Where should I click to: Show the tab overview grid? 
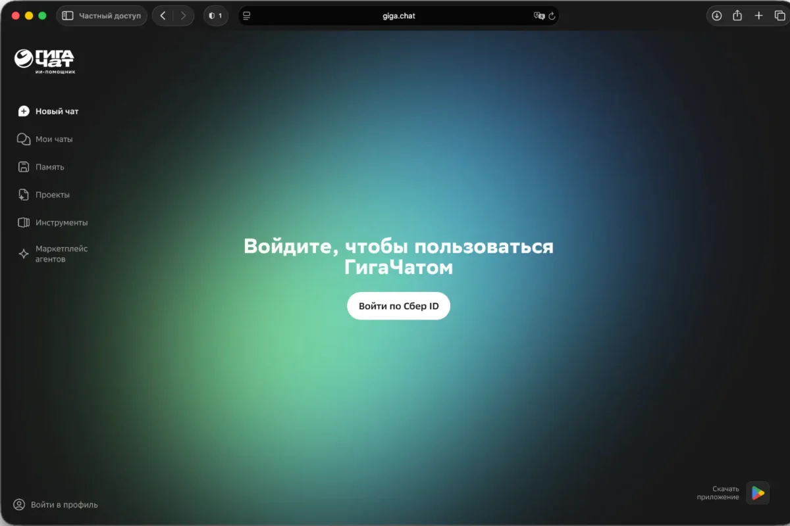[x=779, y=15]
